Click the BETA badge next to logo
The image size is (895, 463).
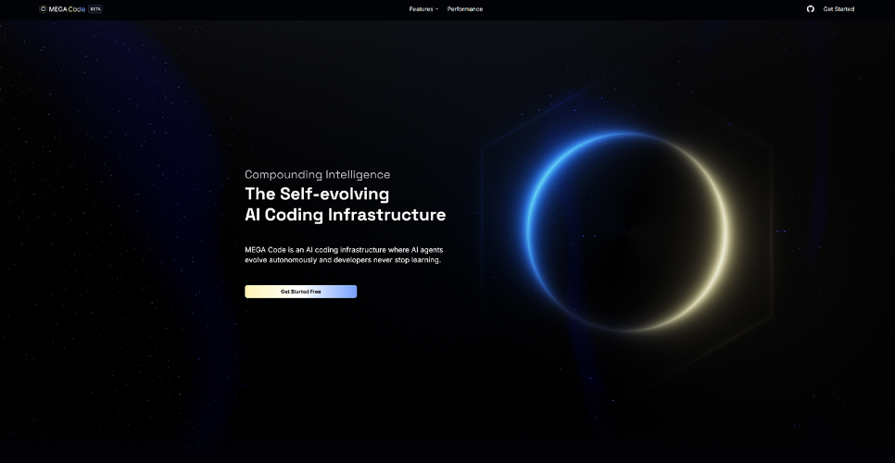[95, 9]
